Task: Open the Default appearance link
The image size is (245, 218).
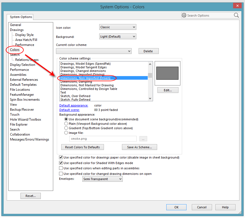Action: 74,105
